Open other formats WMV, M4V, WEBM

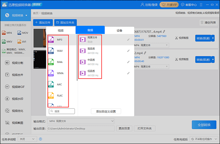(x=14, y=51)
